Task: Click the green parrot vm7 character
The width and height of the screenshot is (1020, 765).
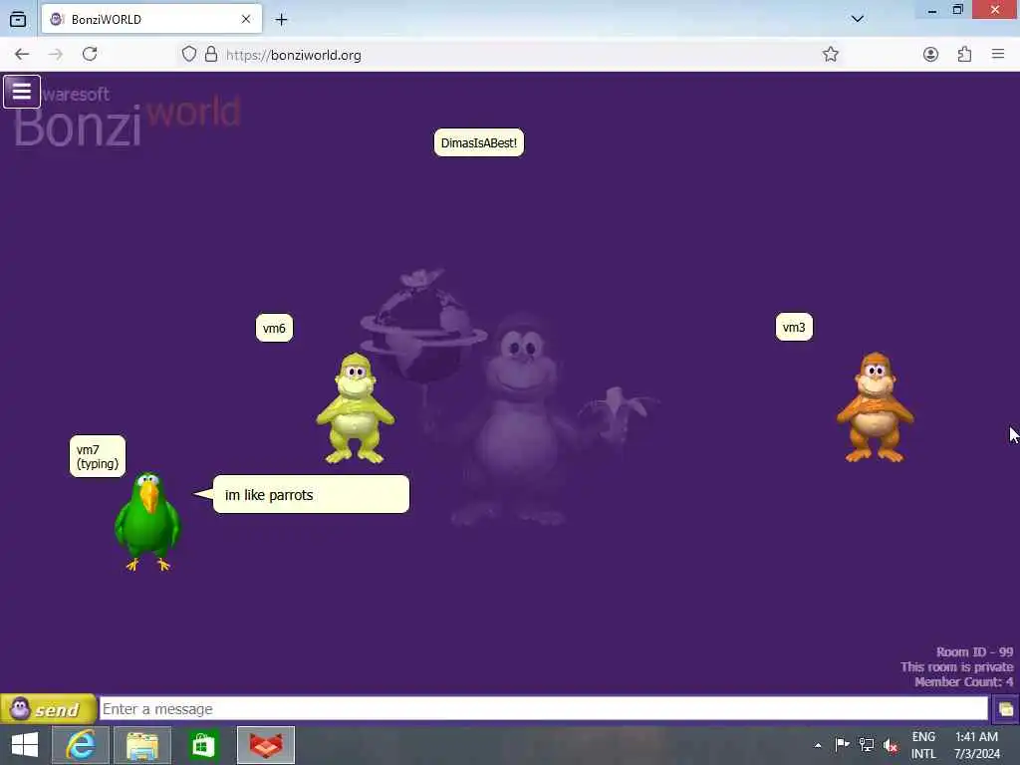Action: point(147,522)
